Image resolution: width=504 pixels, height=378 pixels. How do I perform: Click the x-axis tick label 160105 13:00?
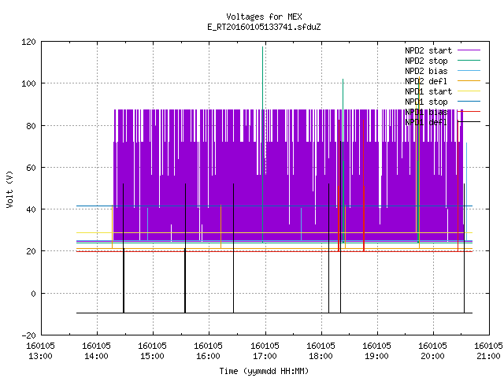pos(40,351)
